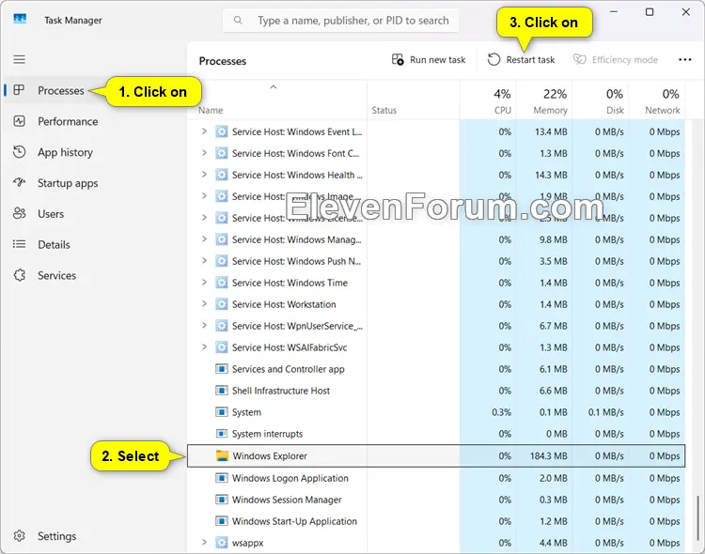Sort by the CPU column header

click(x=488, y=101)
